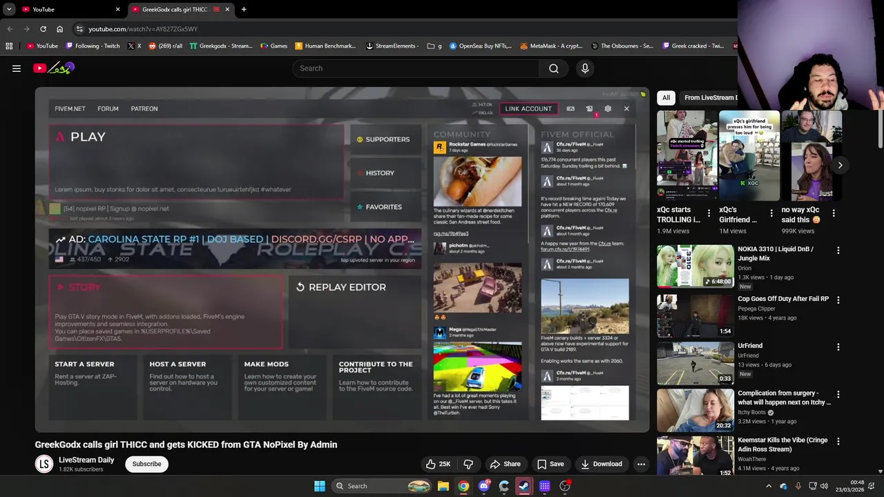The height and width of the screenshot is (497, 884).
Task: Click the magnifier search button
Action: (553, 68)
